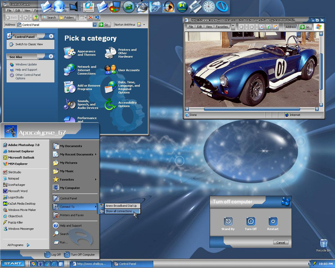Show hidden browser toolbar items chevron

[x=233, y=26]
